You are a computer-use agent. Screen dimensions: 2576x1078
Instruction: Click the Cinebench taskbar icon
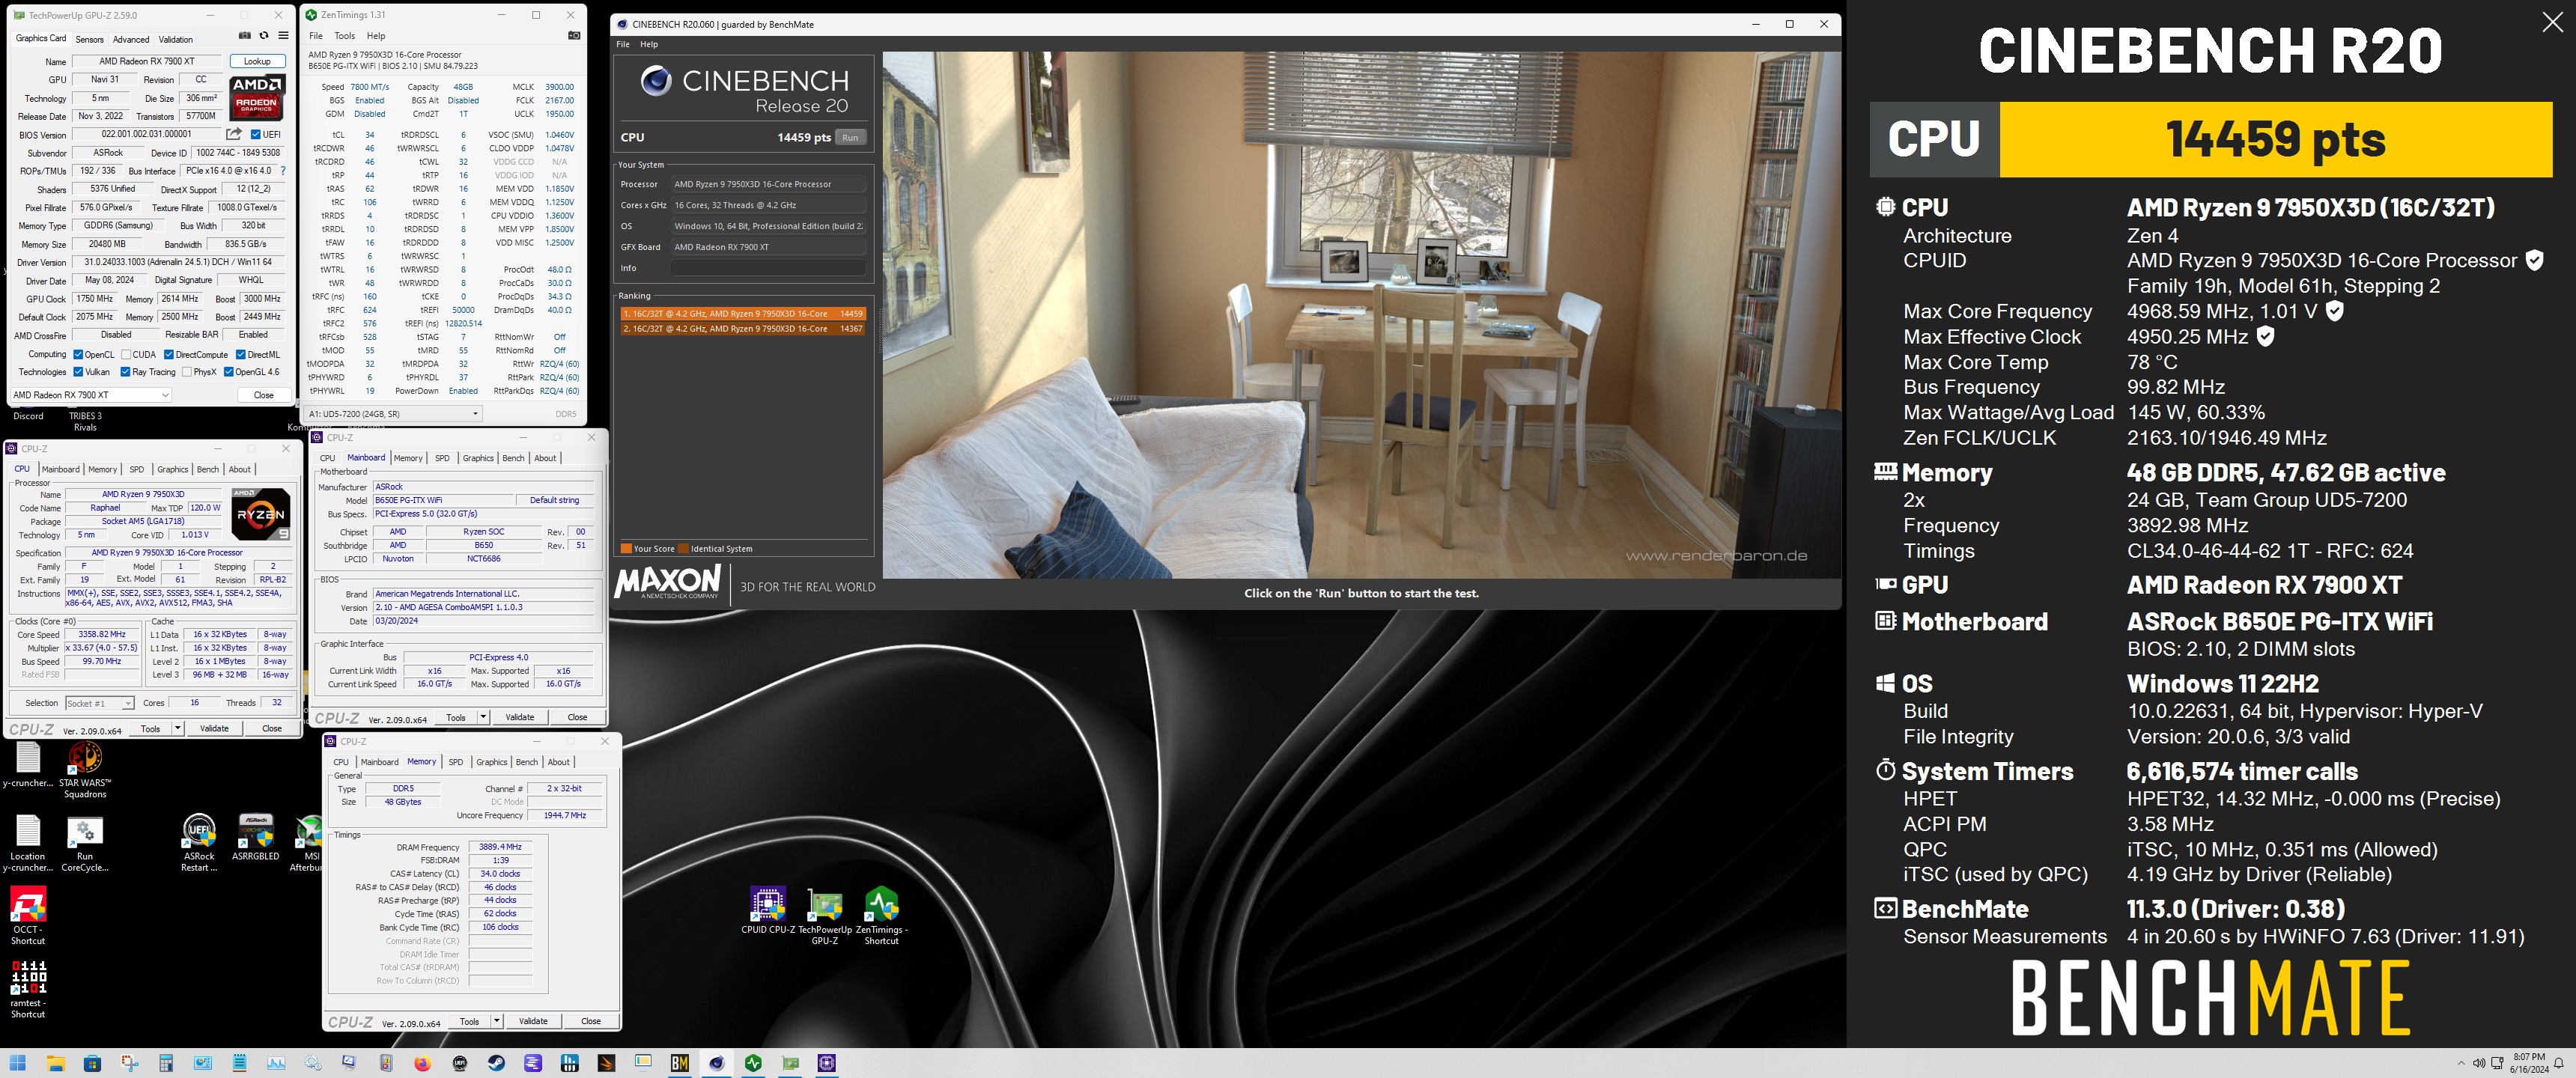[x=716, y=1063]
